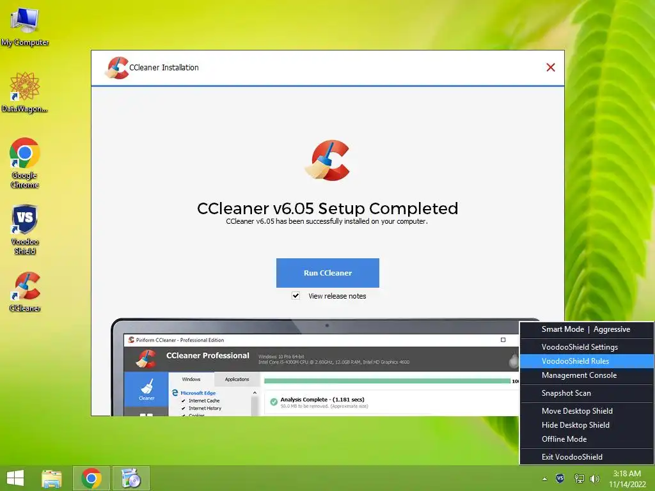Choose Snapshot Scan in the context menu
The image size is (655, 491).
[x=587, y=393]
